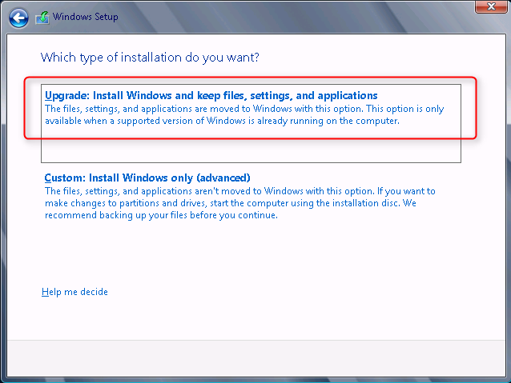Click 'make changes to partitions and drives' line
511x383 pixels.
click(x=231, y=203)
